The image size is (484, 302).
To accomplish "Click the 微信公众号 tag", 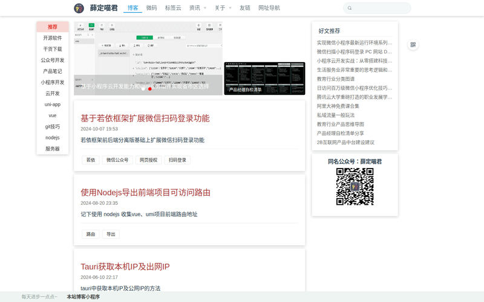I will pyautogui.click(x=117, y=160).
